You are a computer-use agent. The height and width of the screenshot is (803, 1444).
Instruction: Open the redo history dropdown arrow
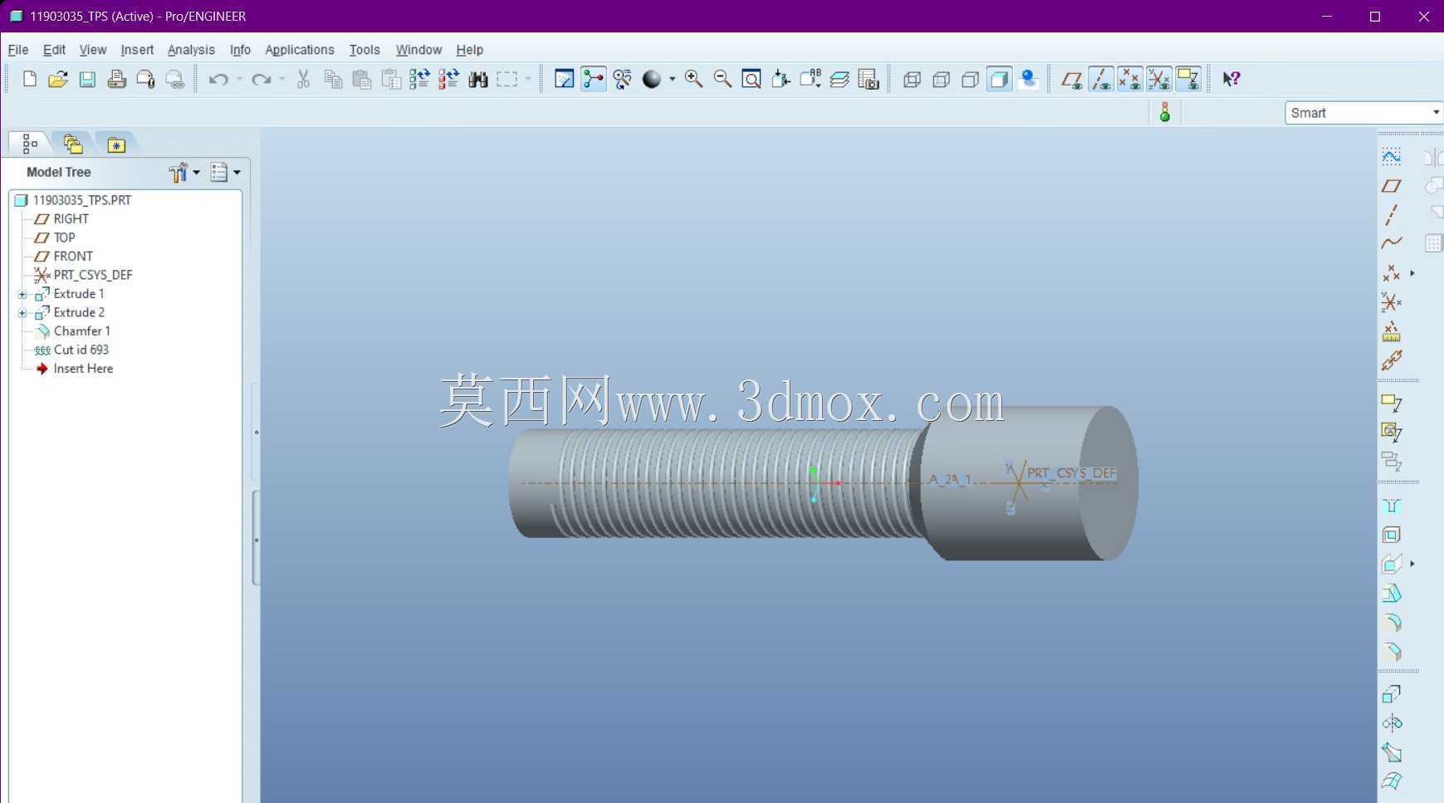[281, 79]
